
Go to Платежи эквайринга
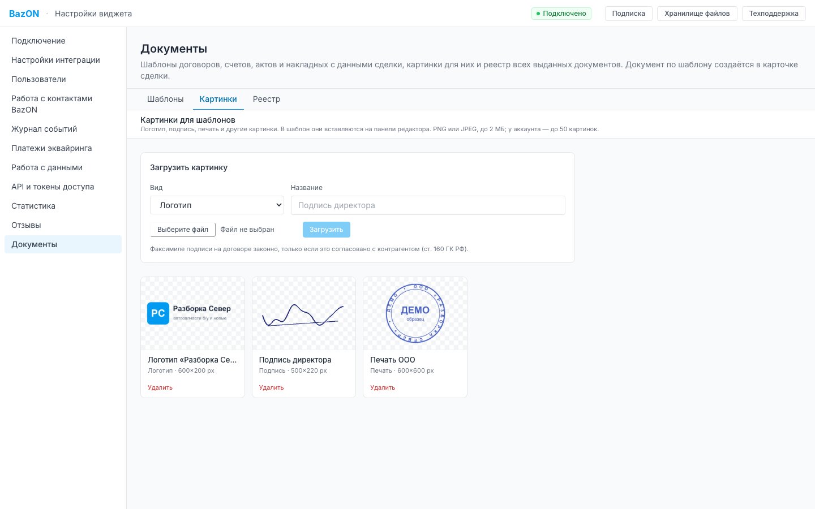click(x=63, y=148)
